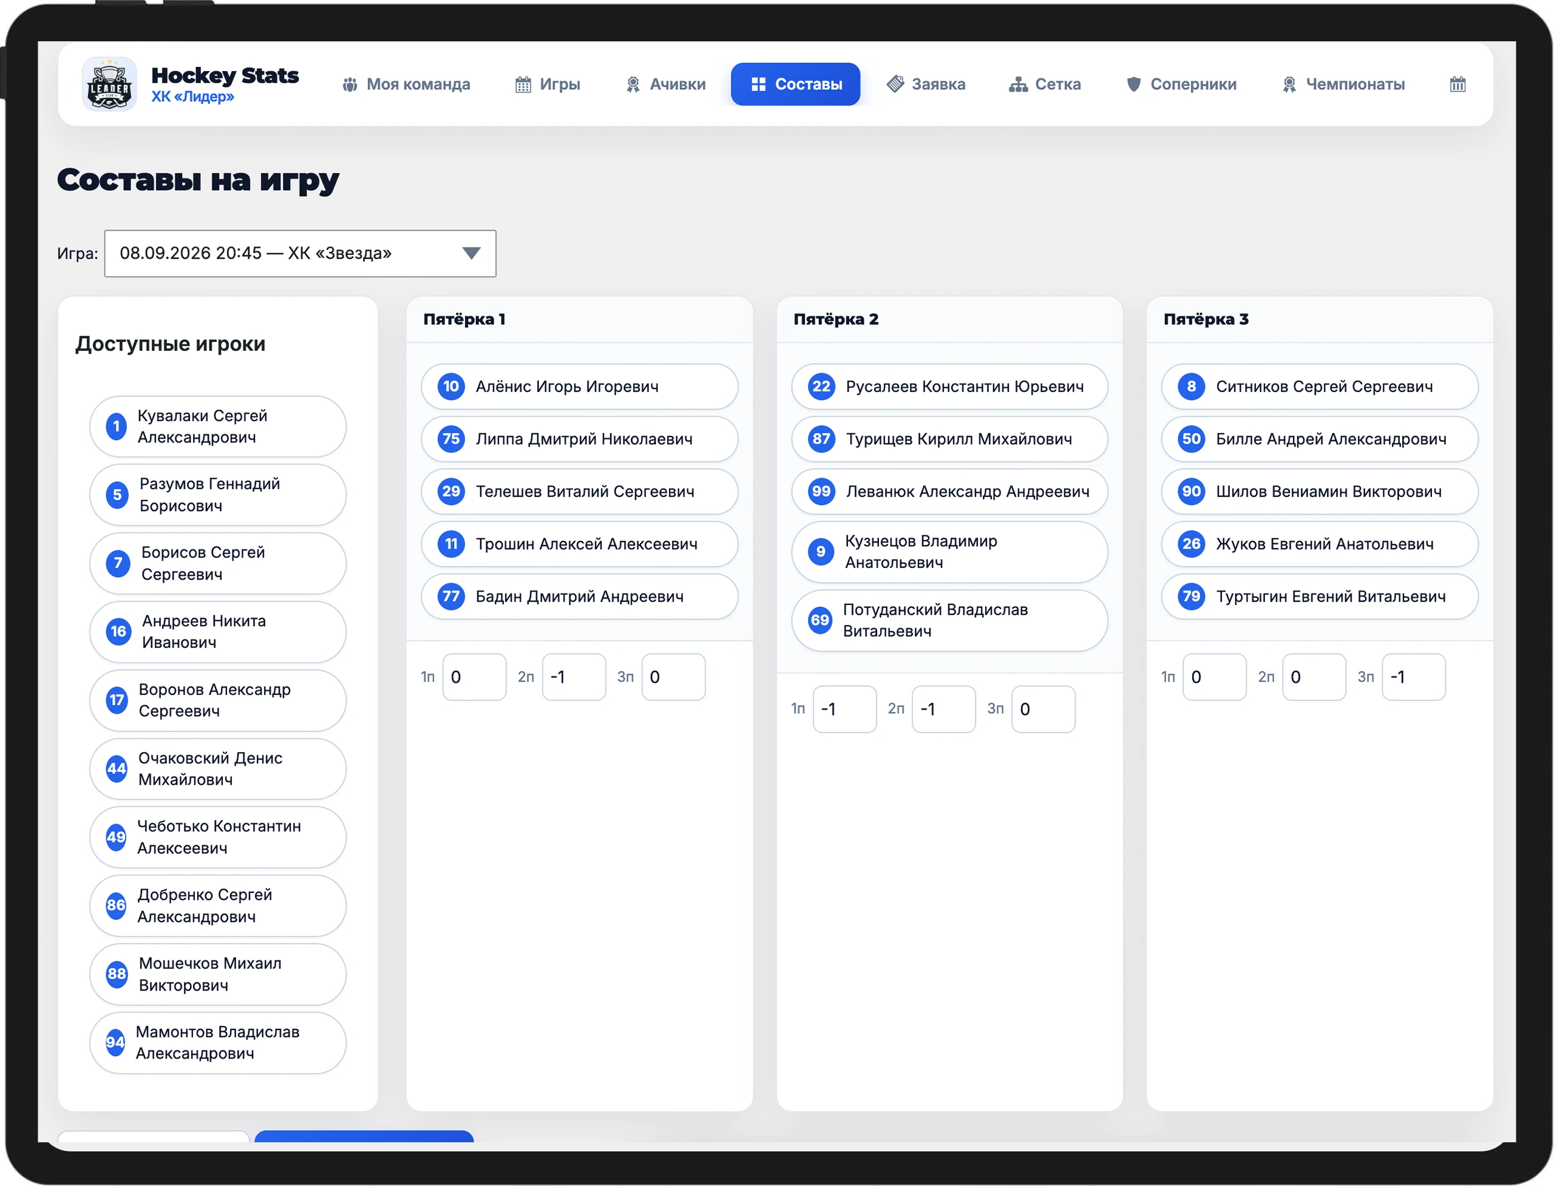Select player Мамонтов Владислав Александрович
The image size is (1554, 1186).
217,1043
